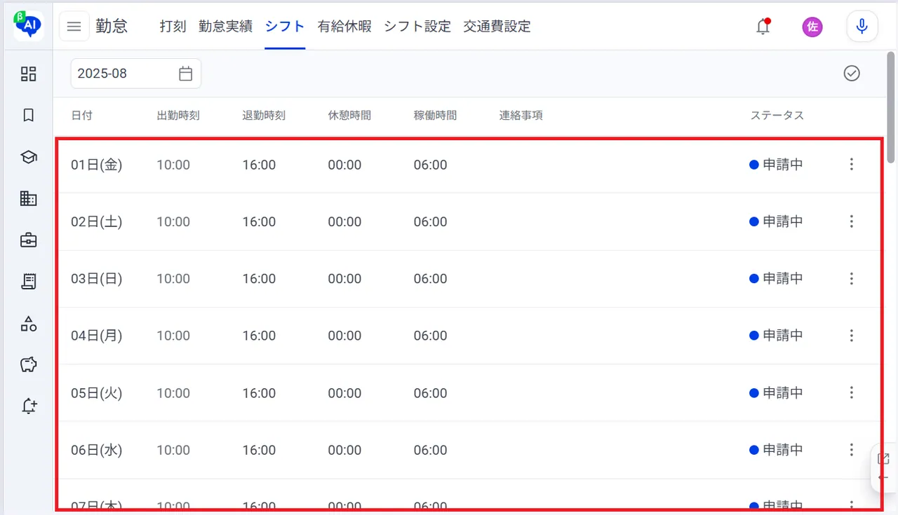Click the 2025-08 month input field
The image size is (898, 515).
[x=136, y=74]
